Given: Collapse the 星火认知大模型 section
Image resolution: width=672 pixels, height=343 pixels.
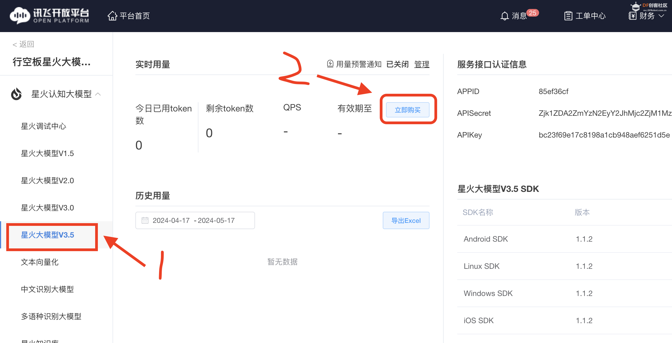Looking at the screenshot, I should coord(98,94).
